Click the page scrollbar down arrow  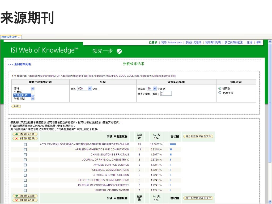pyautogui.click(x=270, y=202)
